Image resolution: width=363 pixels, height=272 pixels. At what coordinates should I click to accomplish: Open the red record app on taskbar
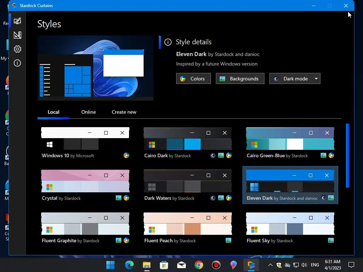(216, 265)
